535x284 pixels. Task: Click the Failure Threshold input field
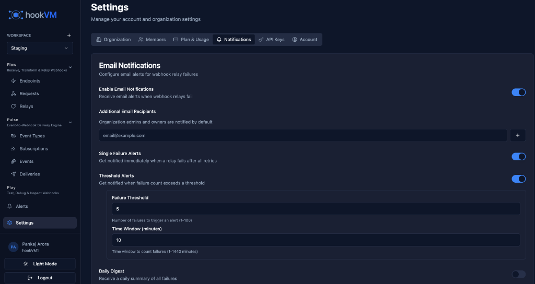click(x=316, y=209)
